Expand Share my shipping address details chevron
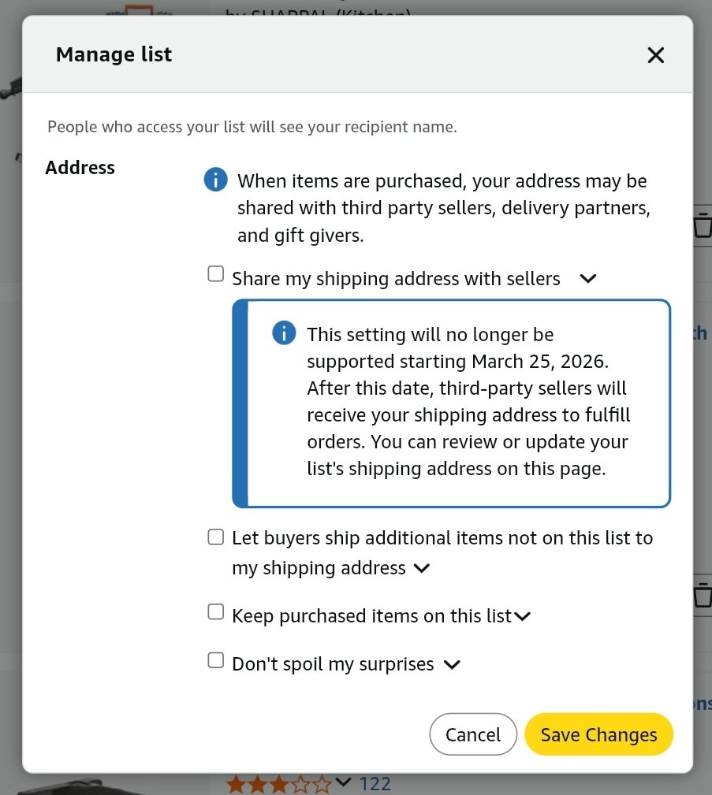 coord(588,278)
